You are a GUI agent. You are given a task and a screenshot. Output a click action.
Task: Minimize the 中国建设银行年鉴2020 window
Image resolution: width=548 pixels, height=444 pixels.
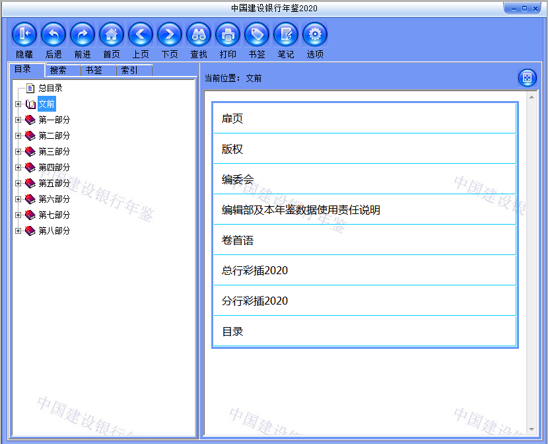click(514, 9)
